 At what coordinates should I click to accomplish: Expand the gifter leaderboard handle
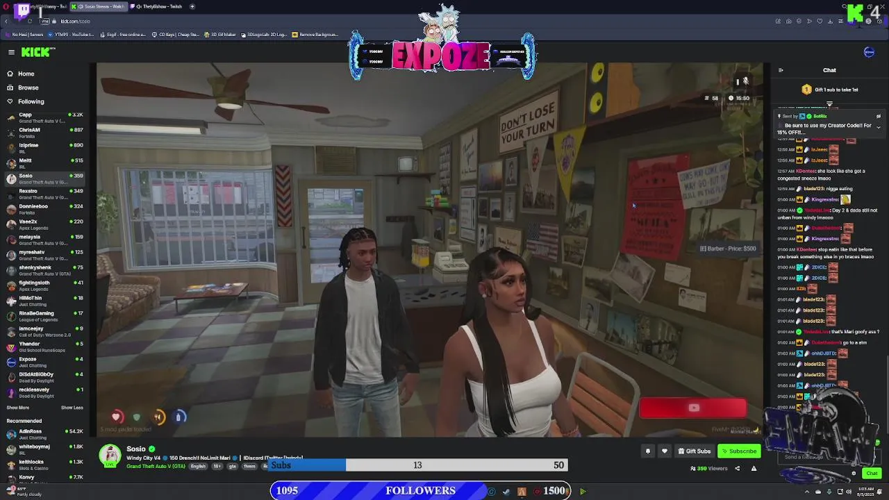[x=829, y=104]
